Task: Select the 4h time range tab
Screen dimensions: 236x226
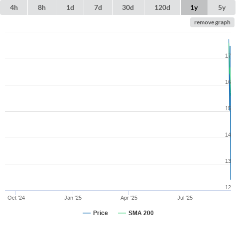Action: pyautogui.click(x=13, y=7)
